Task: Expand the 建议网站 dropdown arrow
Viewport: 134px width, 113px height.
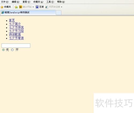Action: tap(33, 7)
